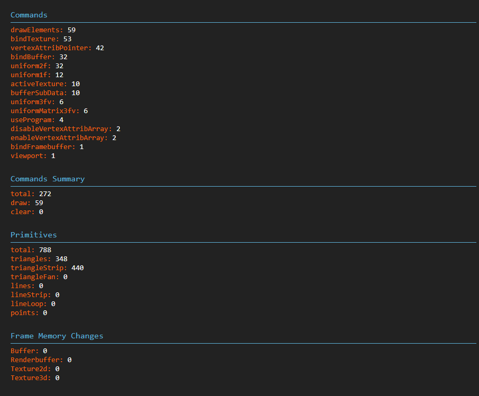Click the vertexAttribPointer: 42 line
This screenshot has height=396, width=479.
tap(58, 48)
